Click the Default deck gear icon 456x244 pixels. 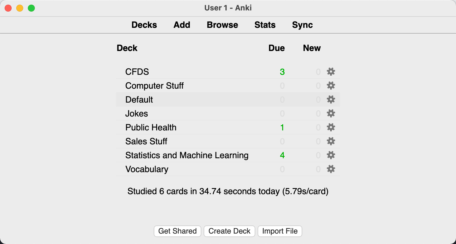(x=331, y=99)
